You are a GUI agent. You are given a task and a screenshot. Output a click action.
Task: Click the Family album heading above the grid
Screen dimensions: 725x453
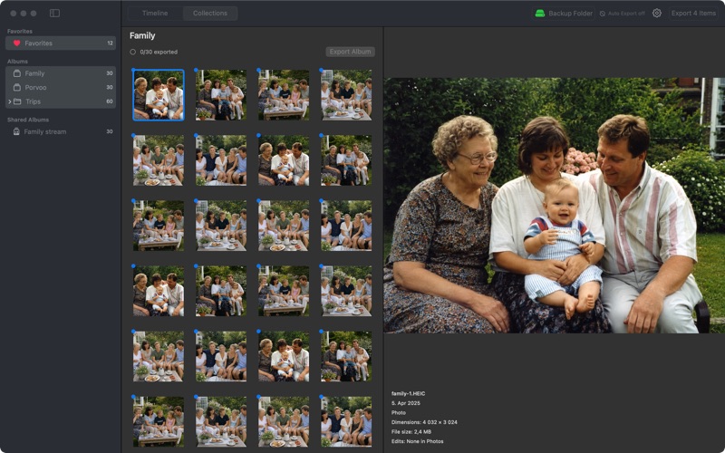pos(142,35)
